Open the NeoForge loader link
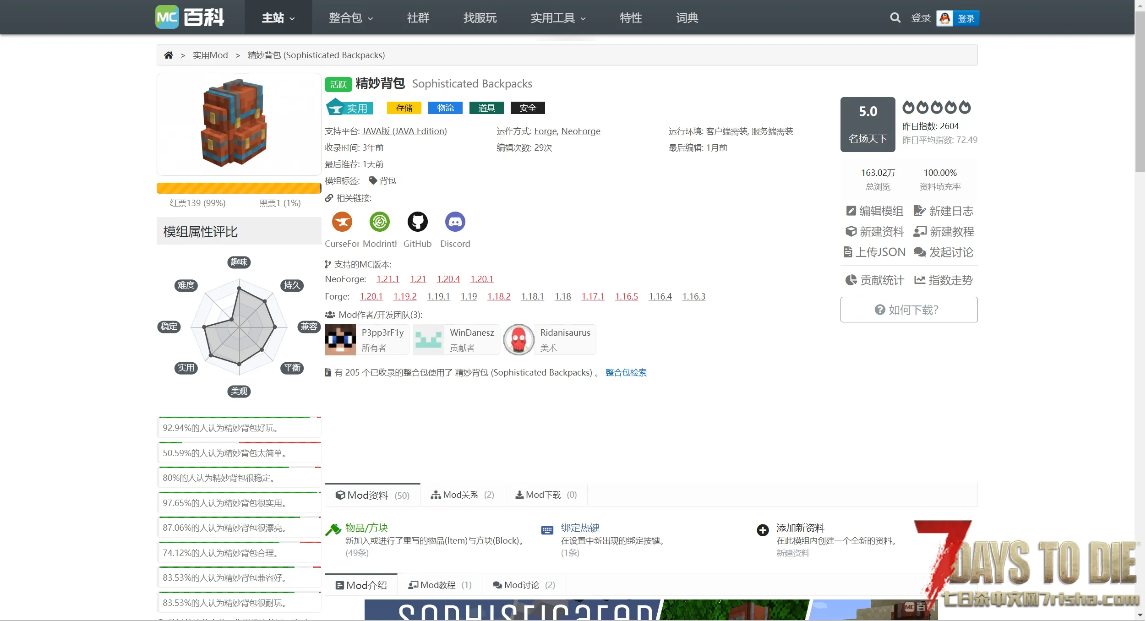The image size is (1146, 621). (580, 131)
